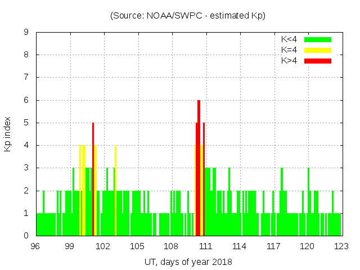Select the x-axis tick label 96
Image resolution: width=360 pixels, height=270 pixels.
point(35,246)
